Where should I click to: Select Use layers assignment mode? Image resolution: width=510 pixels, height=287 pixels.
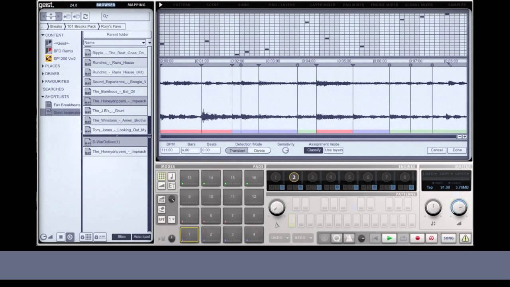tap(333, 150)
